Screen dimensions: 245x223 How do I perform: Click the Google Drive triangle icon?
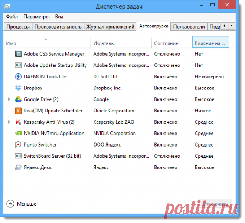click(18, 99)
